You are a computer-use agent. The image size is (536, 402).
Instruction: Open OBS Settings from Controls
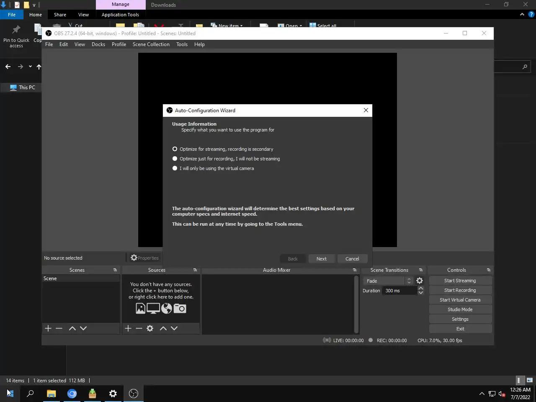(460, 319)
